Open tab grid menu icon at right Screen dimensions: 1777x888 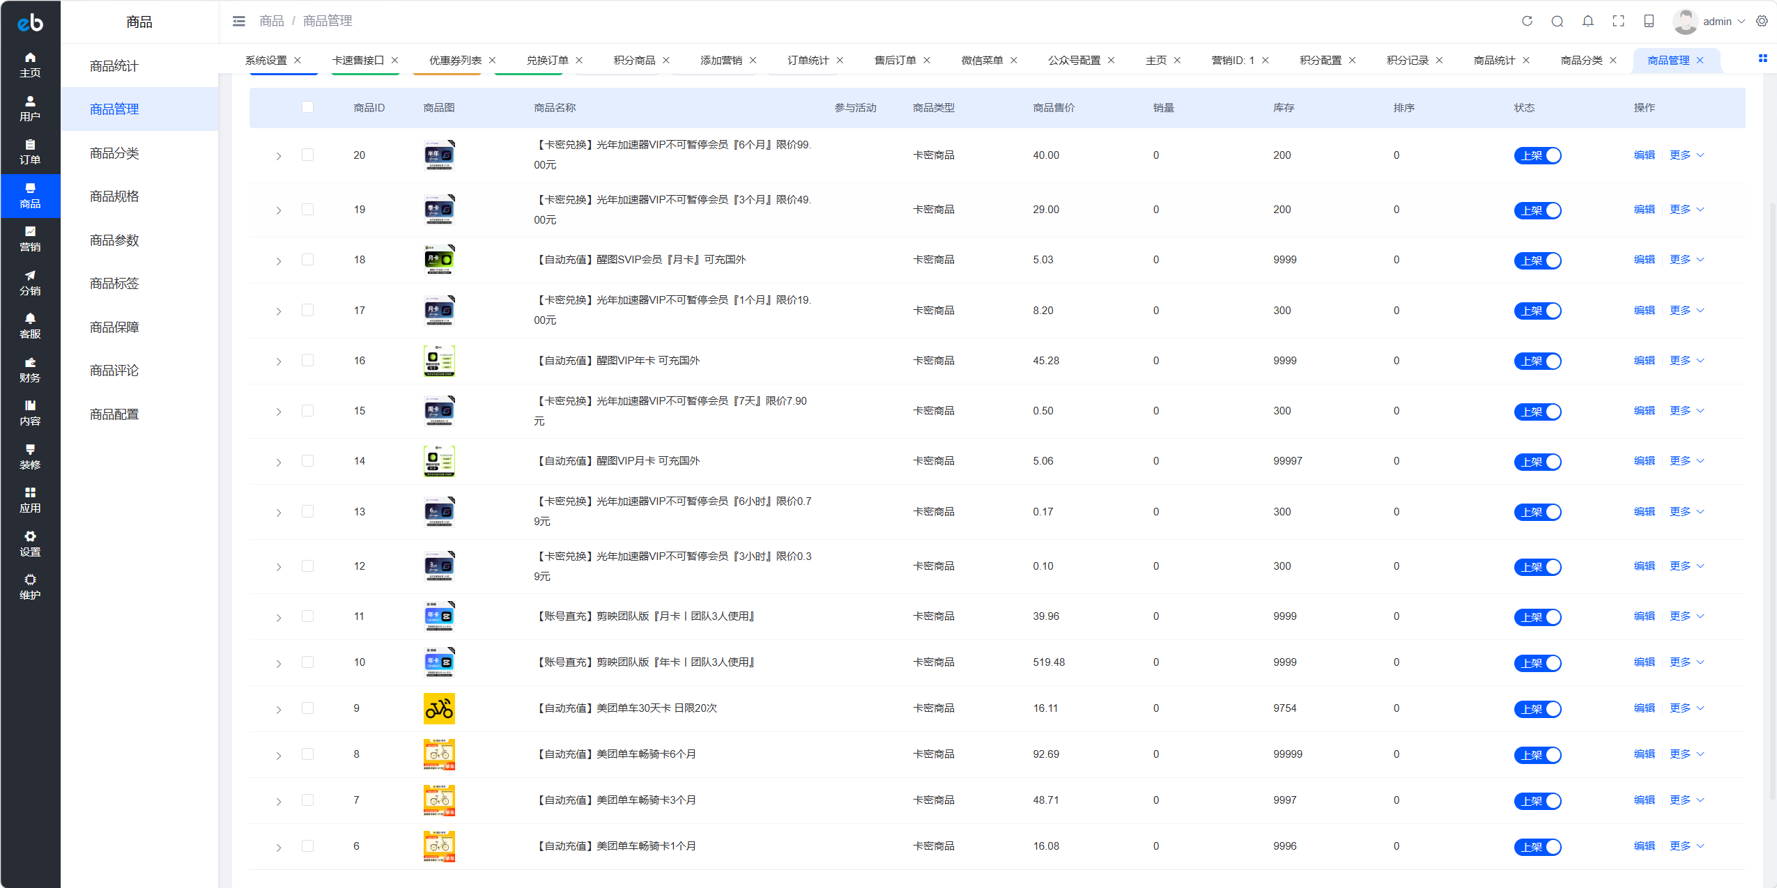(1762, 59)
